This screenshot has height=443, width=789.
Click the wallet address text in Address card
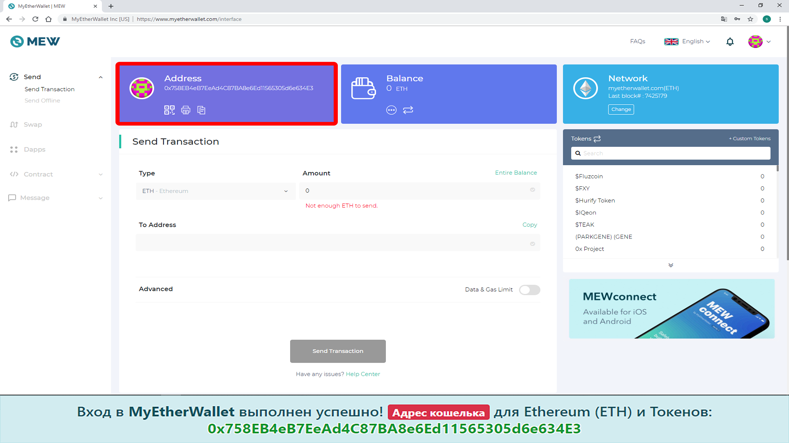tap(239, 88)
